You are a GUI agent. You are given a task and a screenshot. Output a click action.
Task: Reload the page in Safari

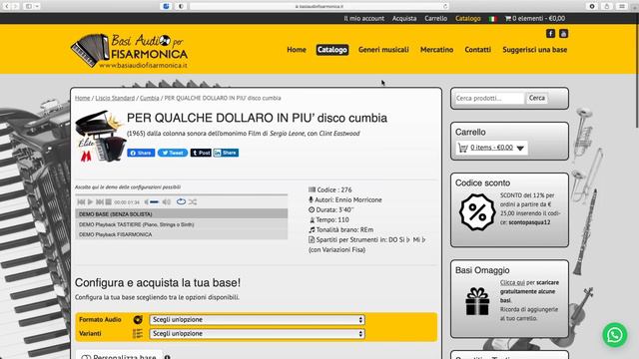(x=445, y=6)
